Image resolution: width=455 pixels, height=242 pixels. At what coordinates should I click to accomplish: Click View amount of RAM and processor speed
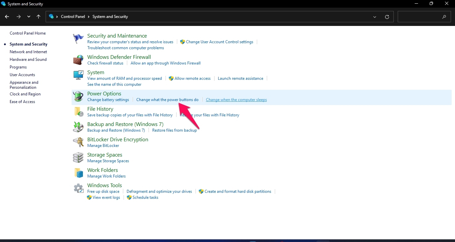[x=125, y=78]
